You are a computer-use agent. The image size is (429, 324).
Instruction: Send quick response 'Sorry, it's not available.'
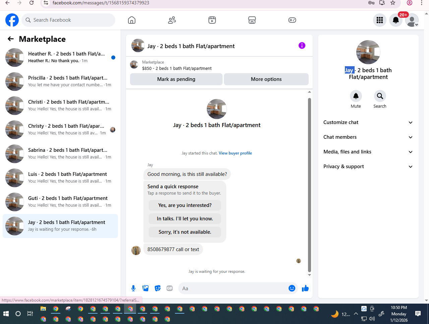(x=185, y=232)
